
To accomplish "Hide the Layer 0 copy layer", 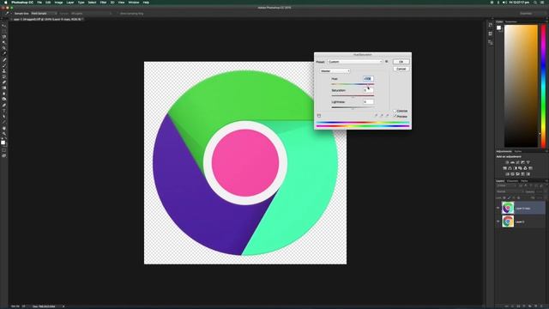I will pos(498,208).
